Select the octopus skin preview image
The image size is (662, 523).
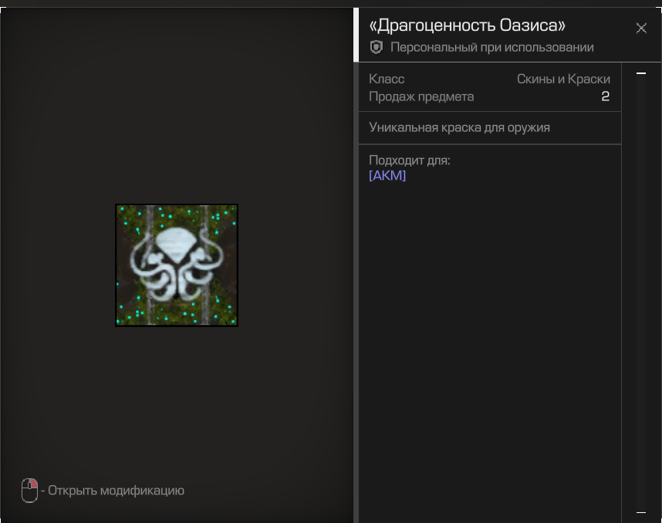177,265
